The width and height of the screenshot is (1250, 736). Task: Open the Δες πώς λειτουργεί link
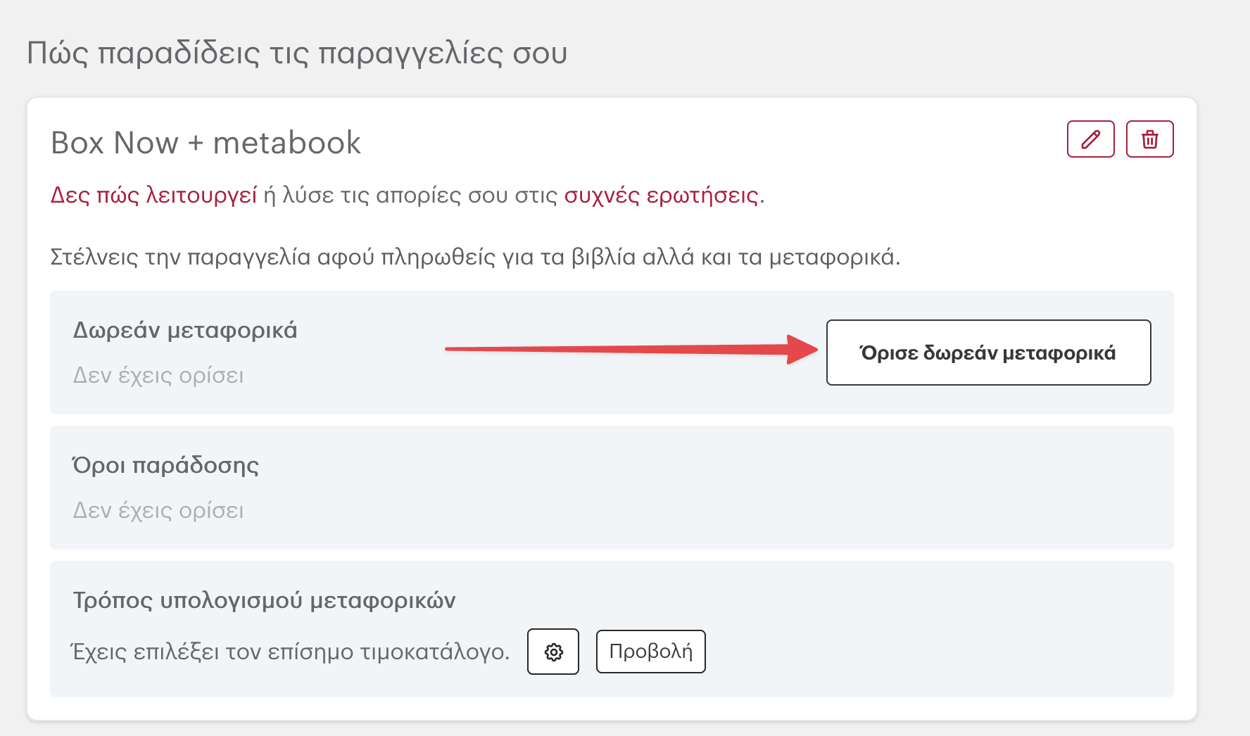(x=153, y=195)
